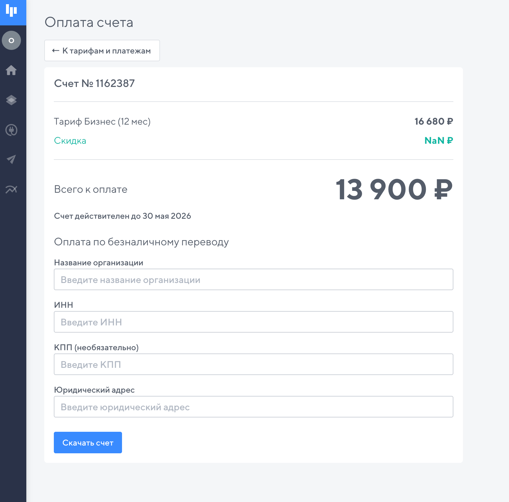The height and width of the screenshot is (502, 509).
Task: Click the Скачать счет button
Action: click(x=88, y=443)
